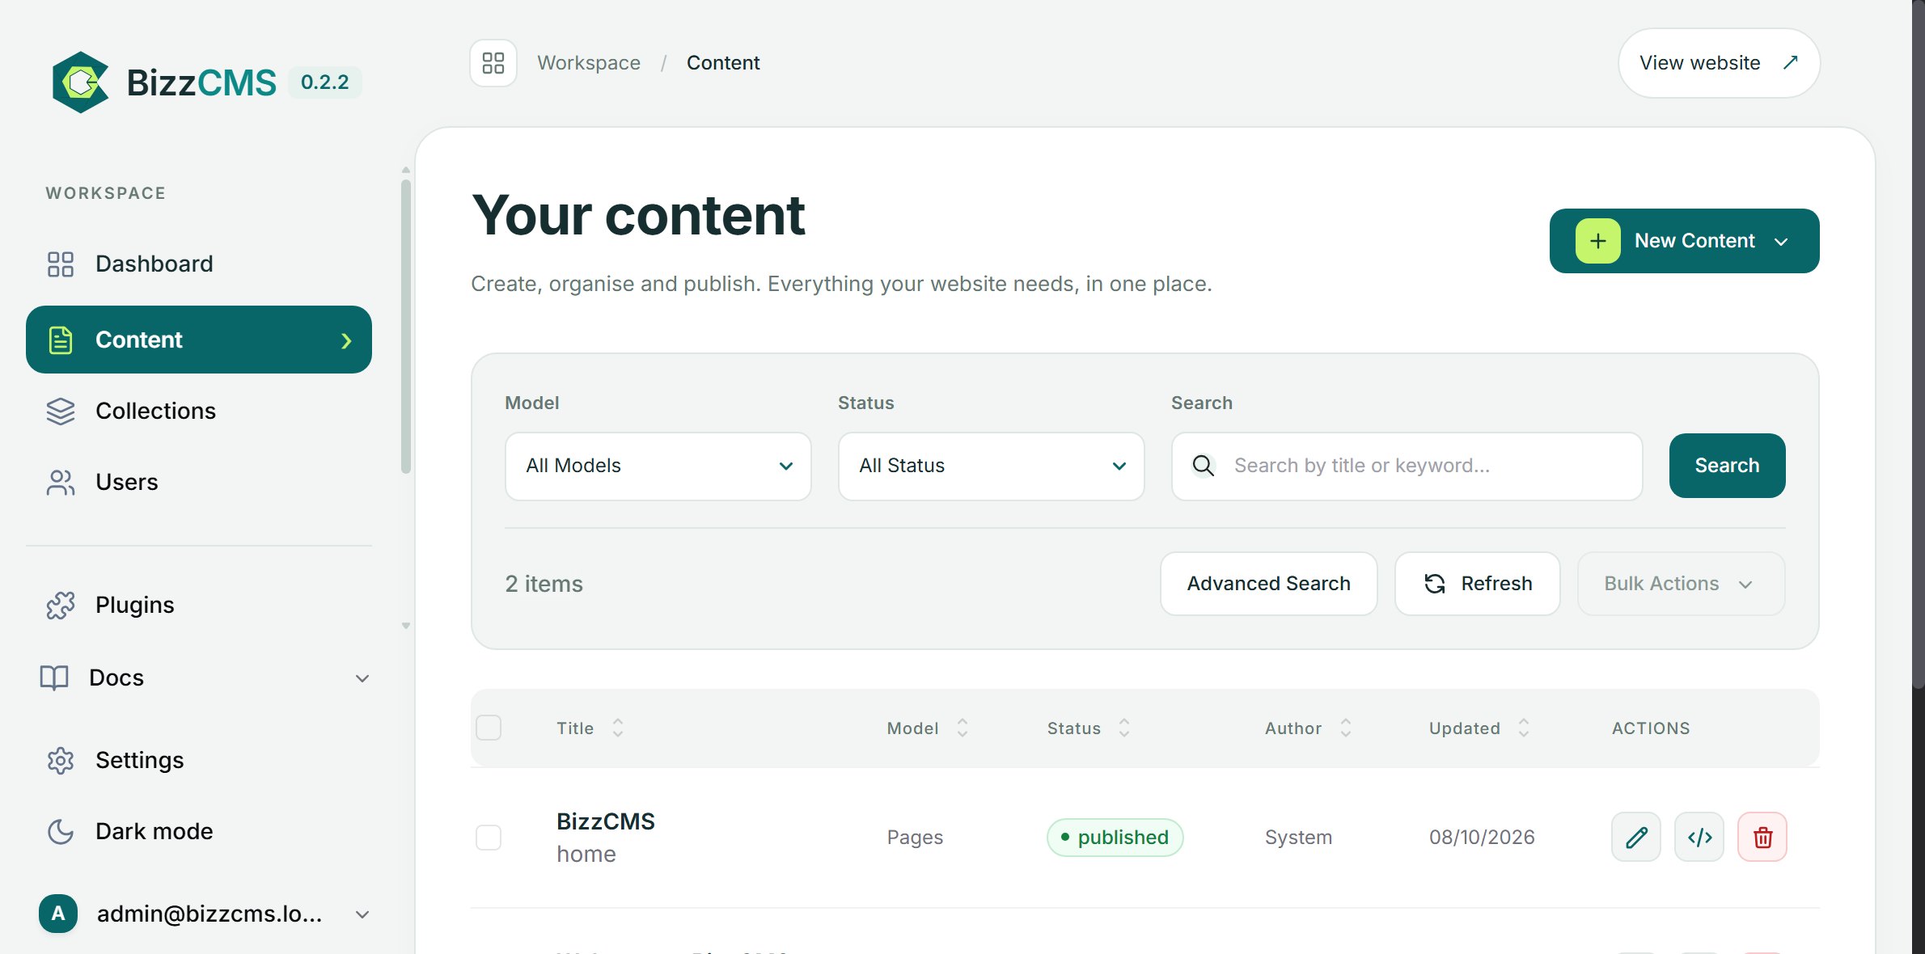Click the Dark mode moon icon
Image resolution: width=1925 pixels, height=954 pixels.
(61, 831)
